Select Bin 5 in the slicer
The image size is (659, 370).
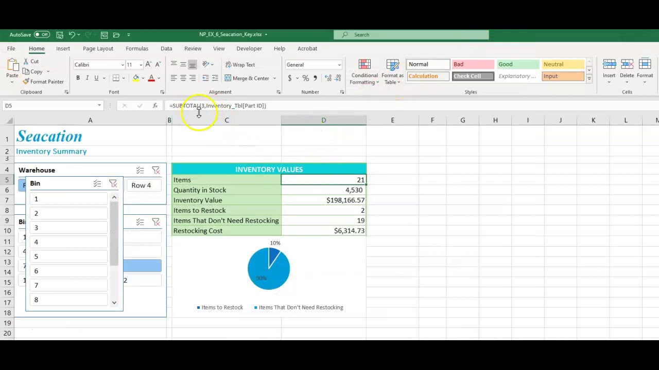point(68,256)
